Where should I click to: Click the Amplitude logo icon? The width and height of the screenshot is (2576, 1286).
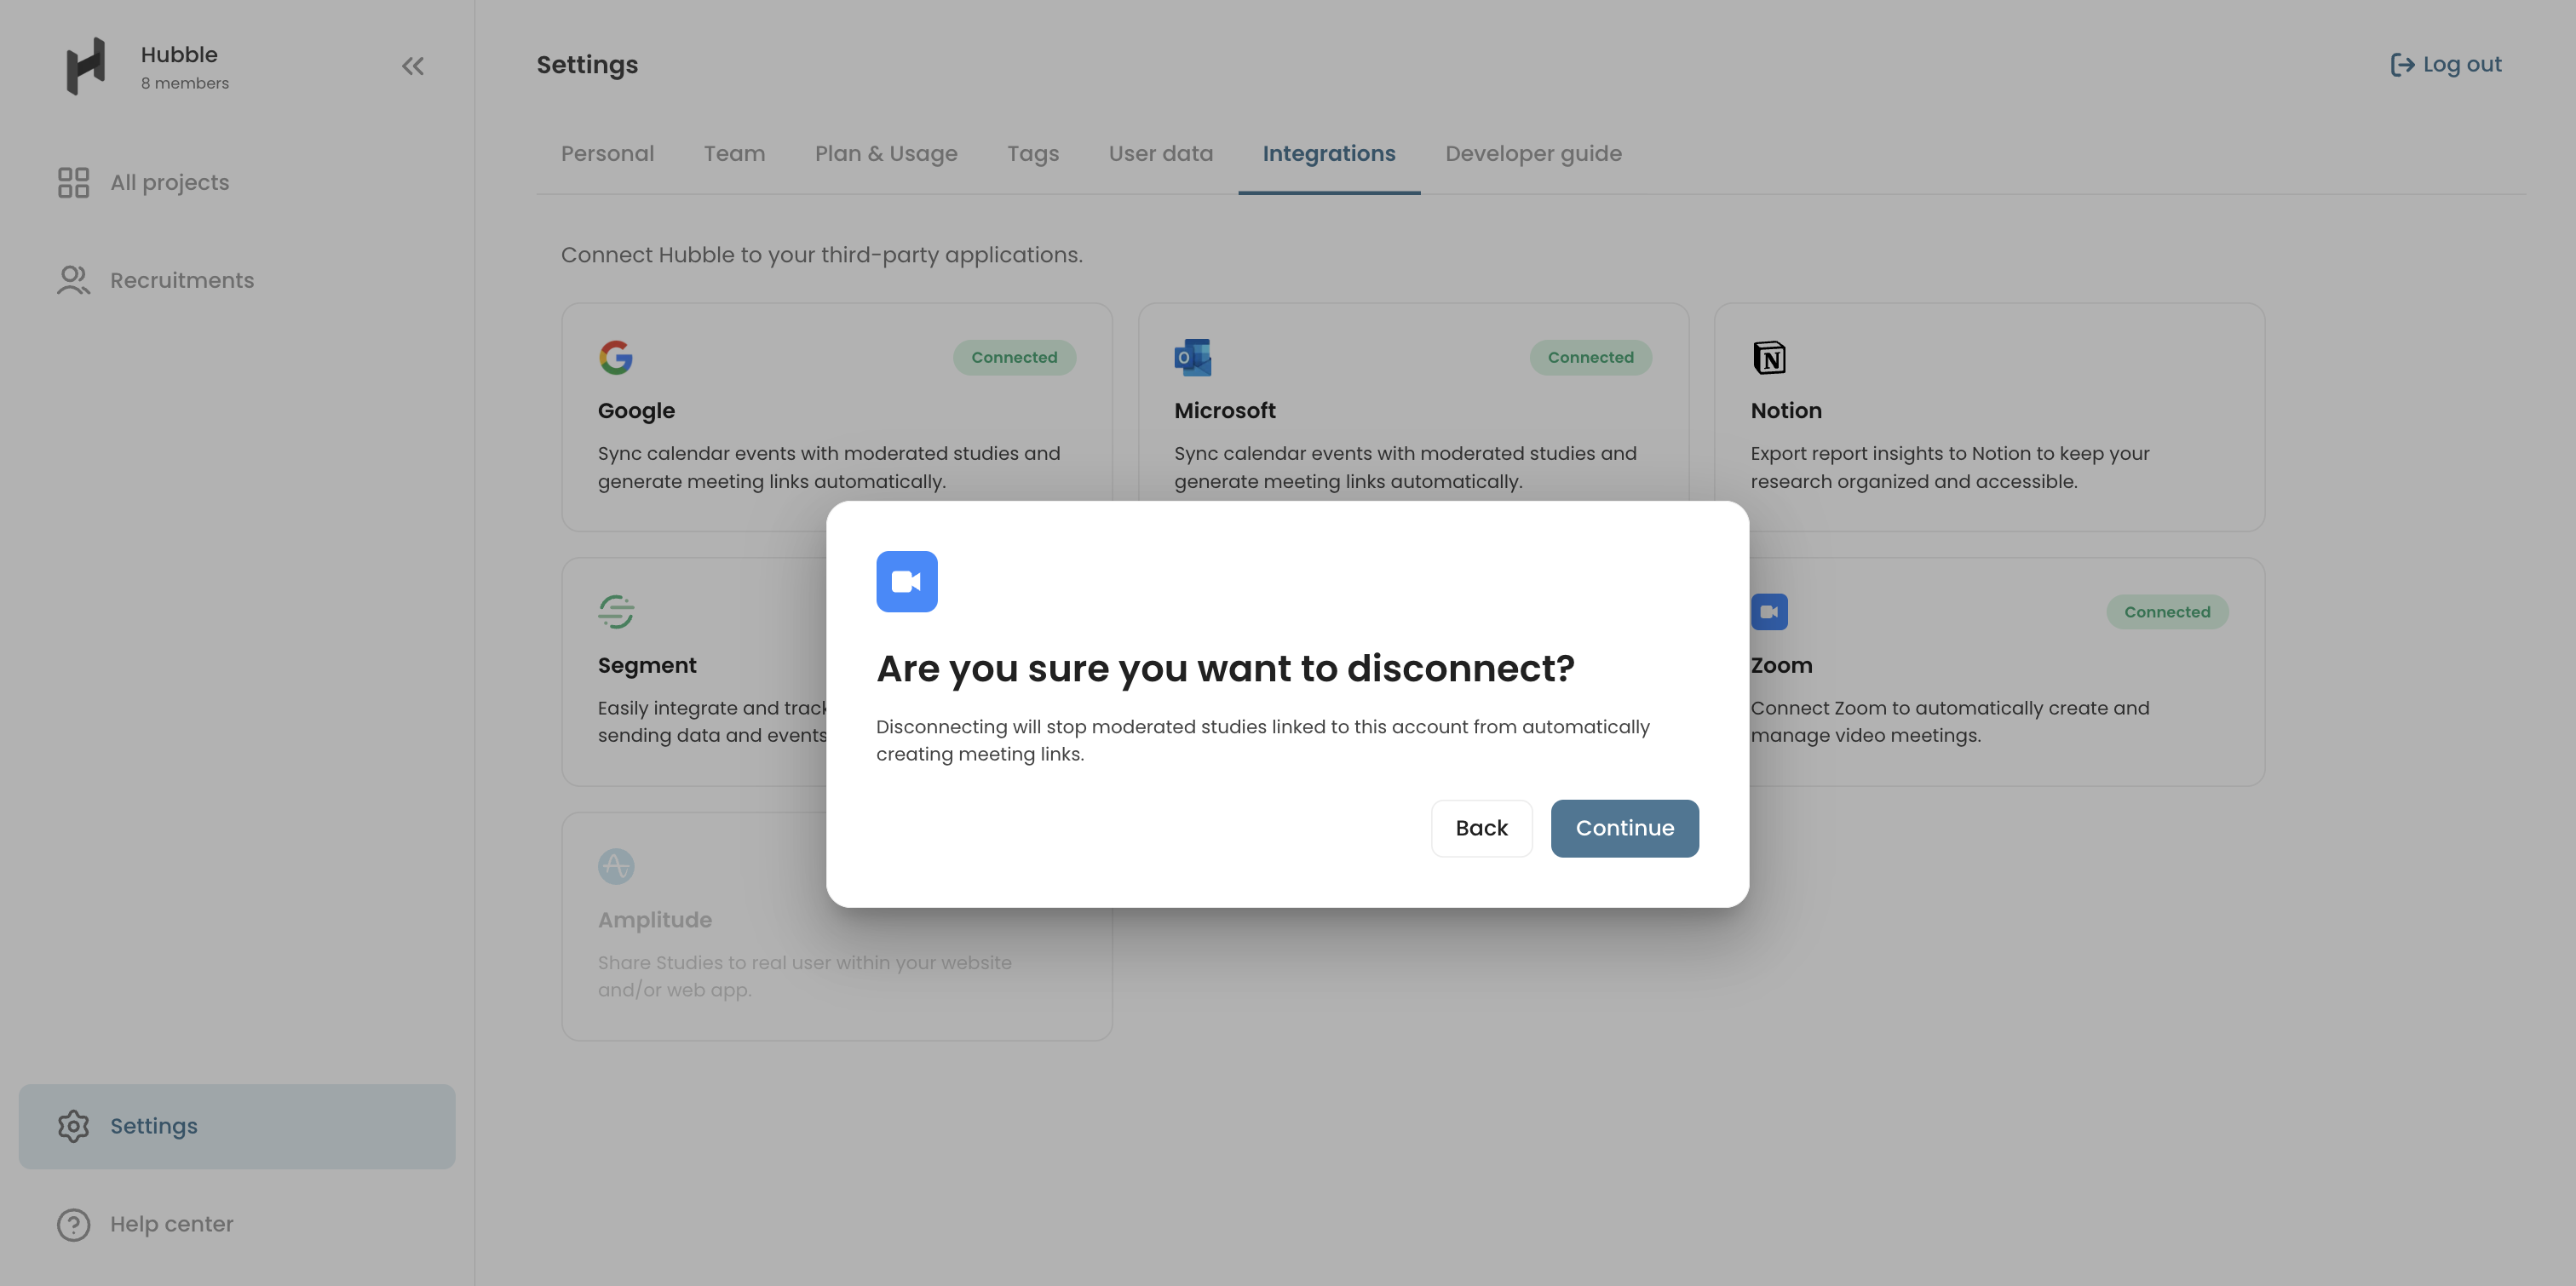[x=616, y=866]
